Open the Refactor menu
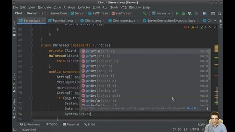235x132 pixels. [x=84, y=7]
